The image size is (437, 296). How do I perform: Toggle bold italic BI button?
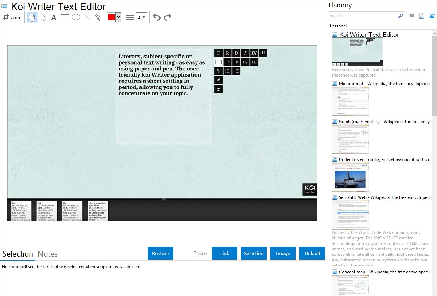coord(254,53)
